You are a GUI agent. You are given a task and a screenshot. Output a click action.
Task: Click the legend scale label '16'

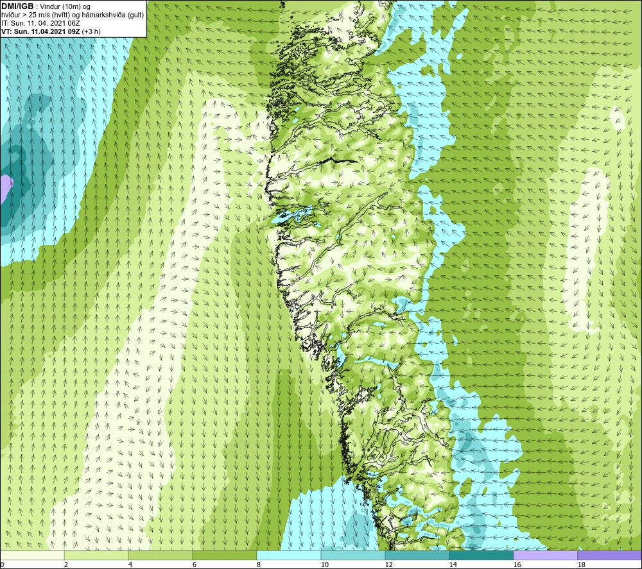tap(517, 565)
